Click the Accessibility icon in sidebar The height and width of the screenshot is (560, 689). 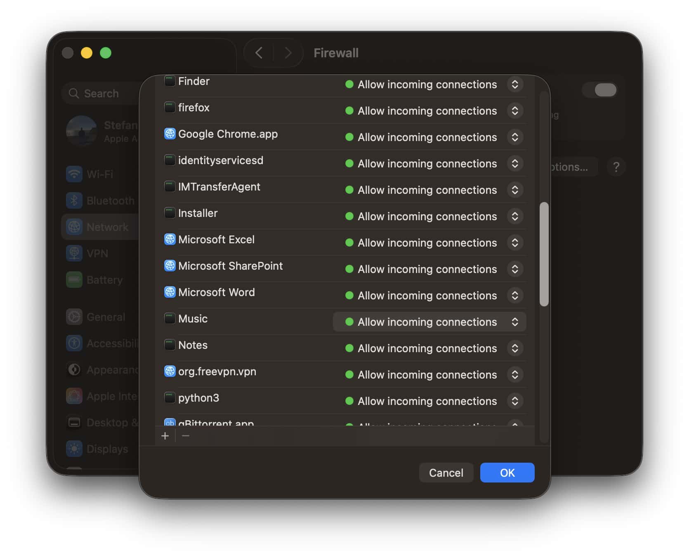[74, 343]
